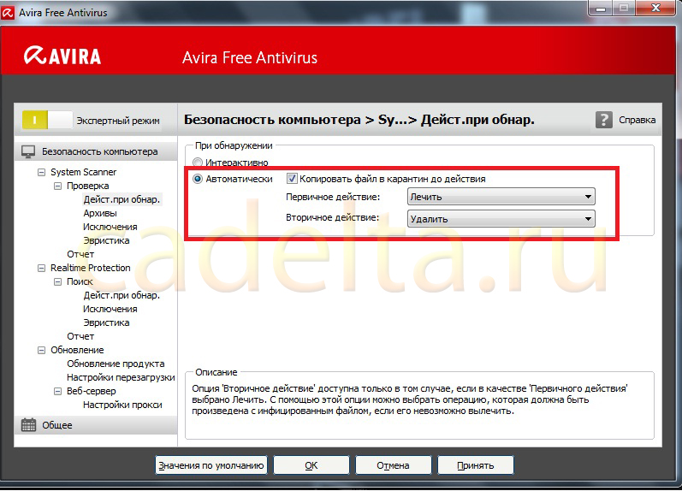Collapse the Обновление tree node
Screen dimensions: 682x491
[x=41, y=350]
